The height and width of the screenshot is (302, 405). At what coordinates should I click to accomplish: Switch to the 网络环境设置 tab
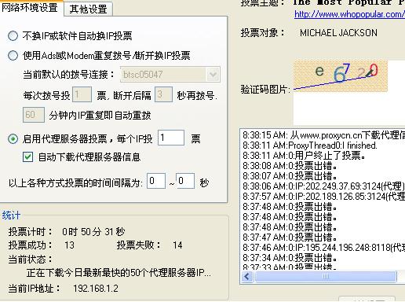[x=31, y=8]
